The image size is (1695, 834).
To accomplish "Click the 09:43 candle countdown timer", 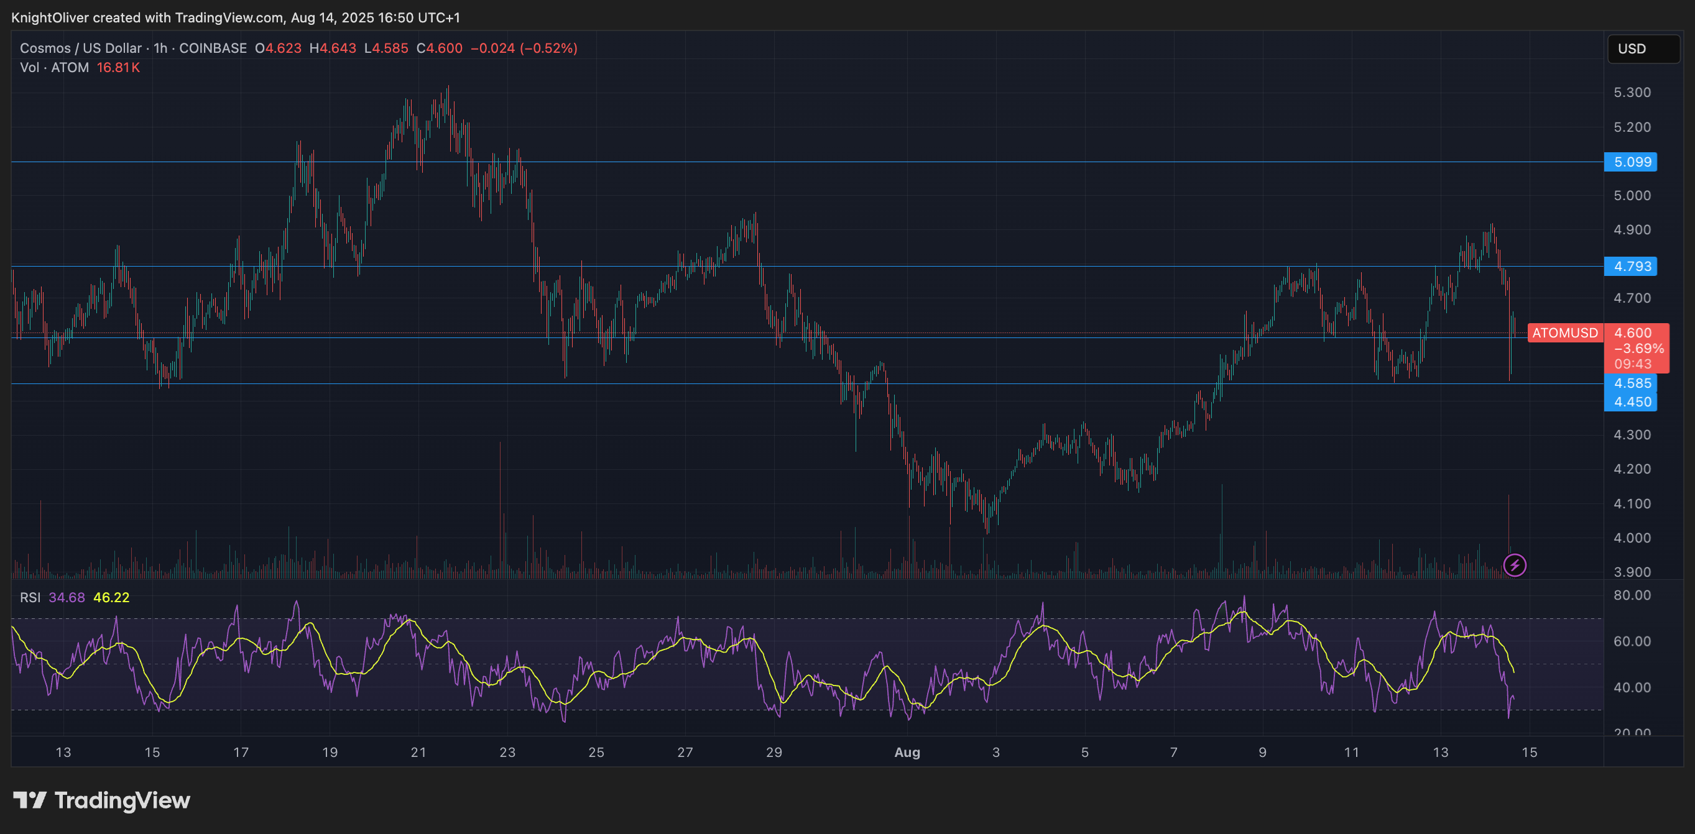I will click(x=1632, y=364).
